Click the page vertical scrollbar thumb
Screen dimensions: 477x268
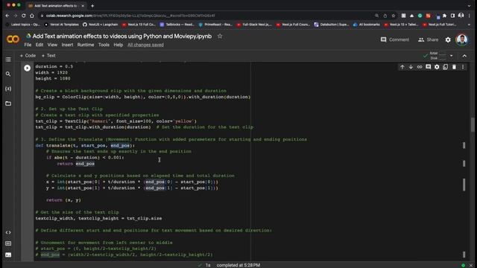[x=473, y=124]
